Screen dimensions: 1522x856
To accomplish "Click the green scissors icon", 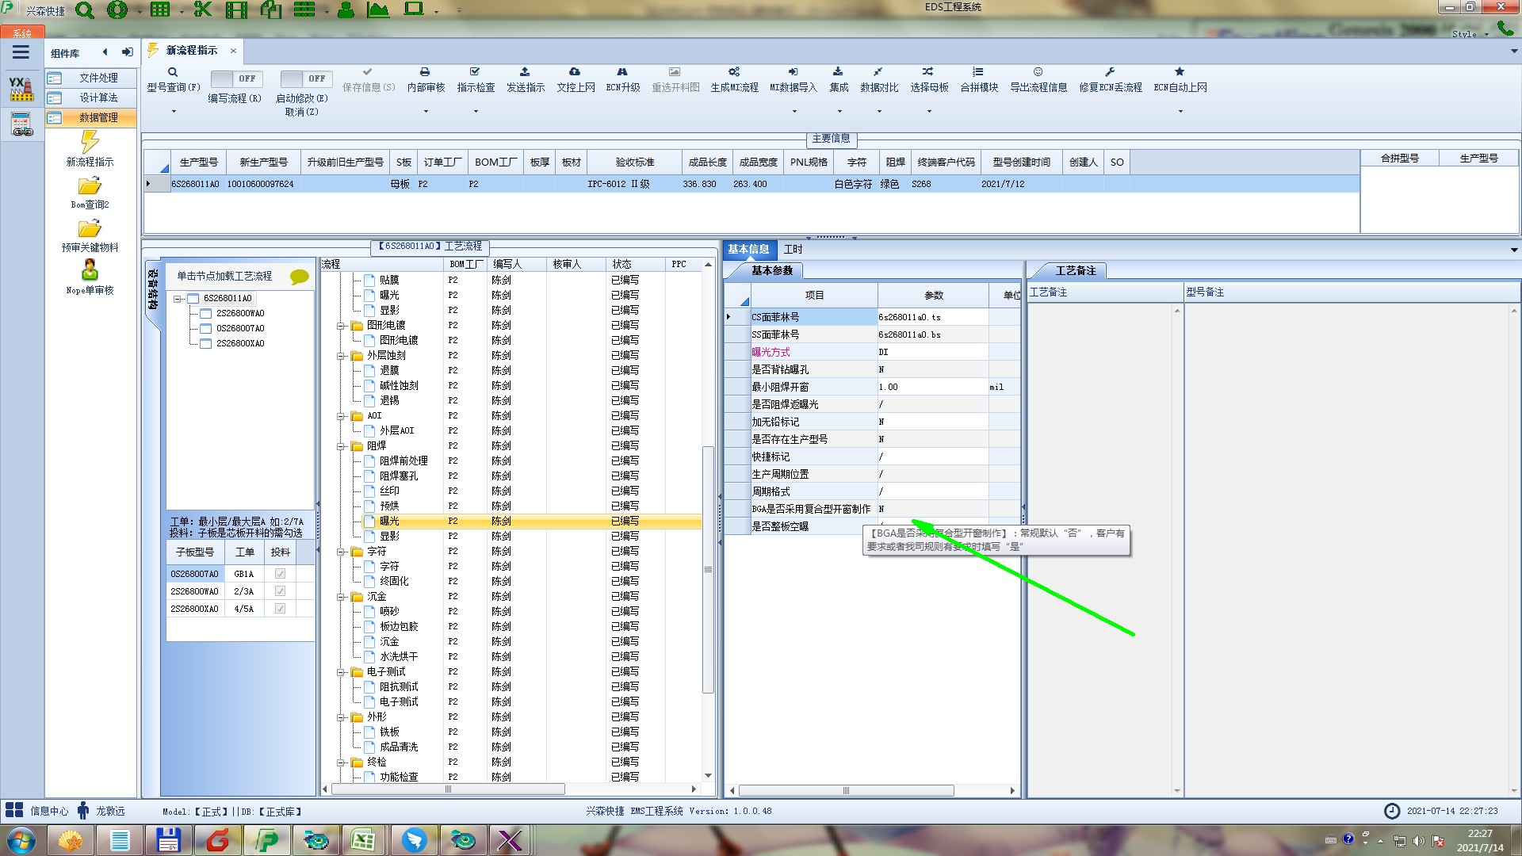I will point(203,10).
